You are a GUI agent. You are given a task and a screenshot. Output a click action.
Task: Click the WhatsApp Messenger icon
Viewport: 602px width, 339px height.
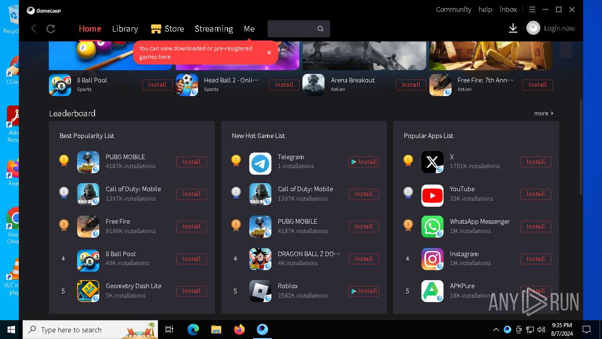(432, 226)
